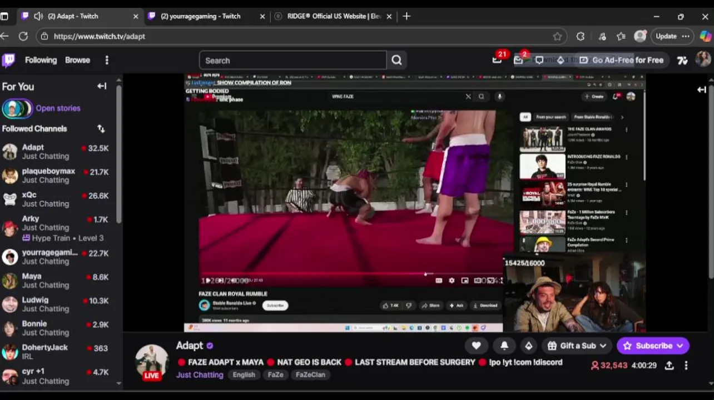Image resolution: width=714 pixels, height=400 pixels.
Task: Click the sidebar vertical scrollbar
Action: point(118,154)
